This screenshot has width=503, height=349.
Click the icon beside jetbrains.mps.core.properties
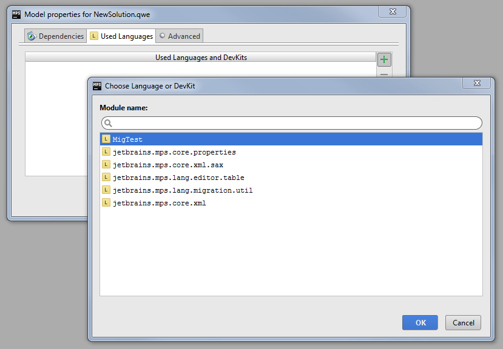(x=106, y=152)
